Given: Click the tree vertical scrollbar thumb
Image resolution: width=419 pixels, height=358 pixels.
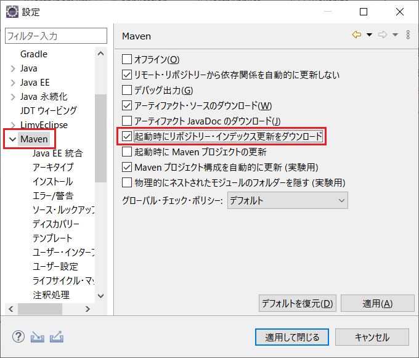Looking at the screenshot, I should 100,138.
